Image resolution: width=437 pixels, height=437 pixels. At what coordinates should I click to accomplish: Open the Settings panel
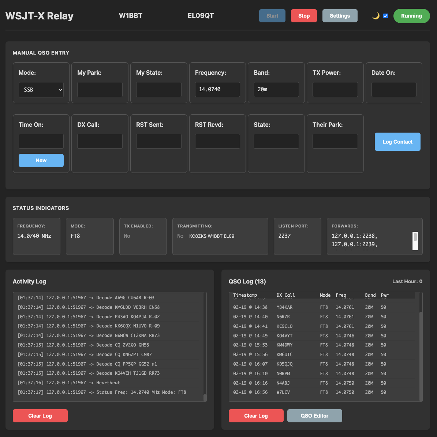(340, 16)
